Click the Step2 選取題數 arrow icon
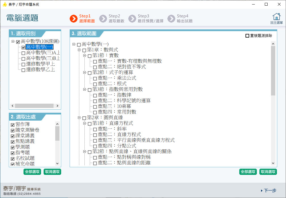This screenshot has height=198, width=286. pos(103,19)
